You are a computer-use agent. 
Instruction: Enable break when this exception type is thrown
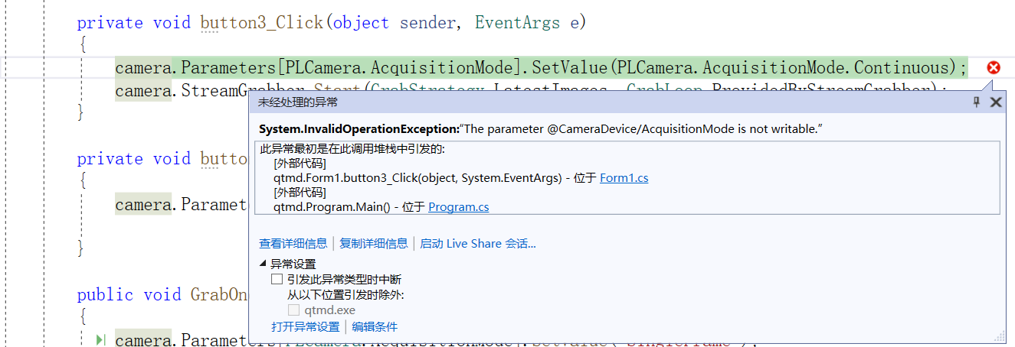coord(277,280)
